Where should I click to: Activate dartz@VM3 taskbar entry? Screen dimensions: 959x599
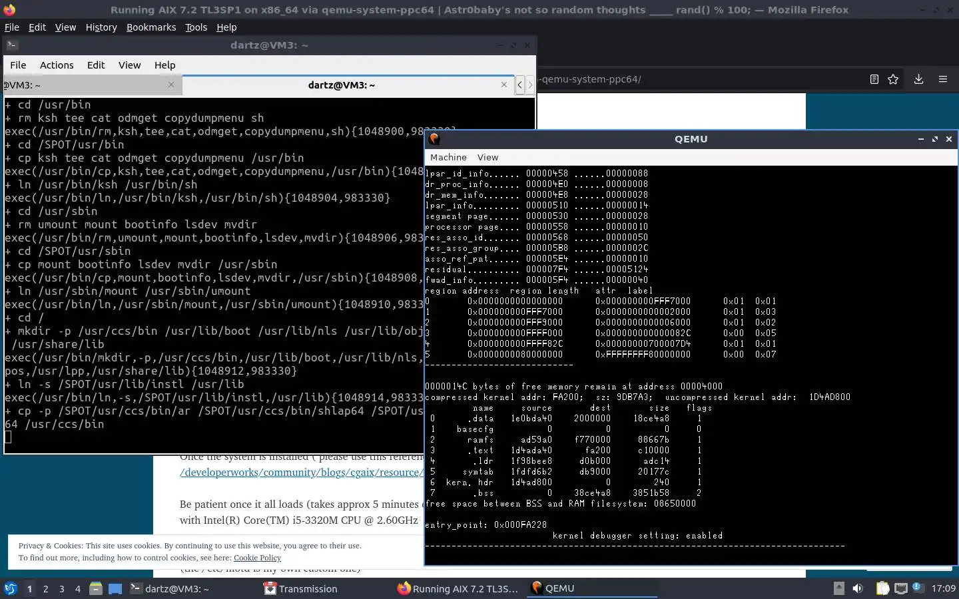pos(192,588)
